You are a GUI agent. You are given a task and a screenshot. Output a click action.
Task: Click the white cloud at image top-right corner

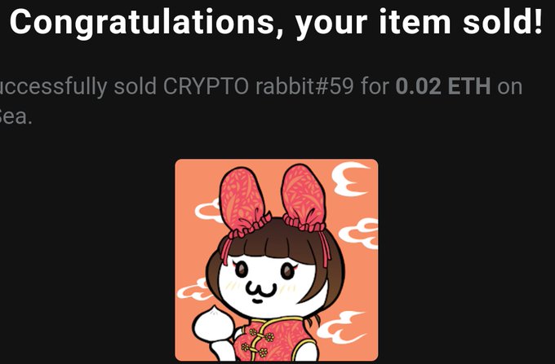[350, 179]
